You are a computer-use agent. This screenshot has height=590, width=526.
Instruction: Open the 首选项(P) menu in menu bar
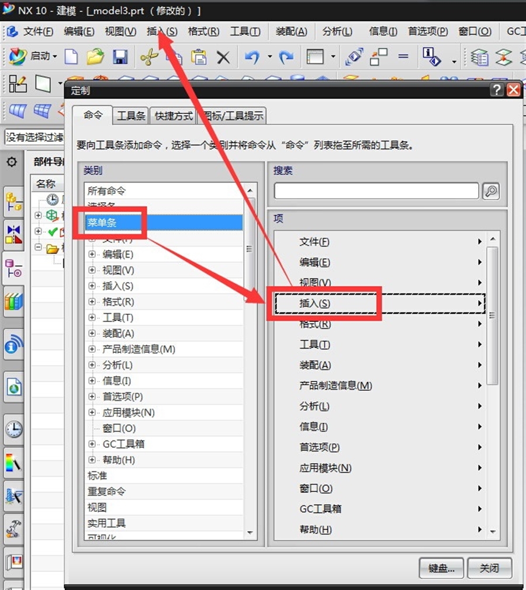[x=428, y=32]
